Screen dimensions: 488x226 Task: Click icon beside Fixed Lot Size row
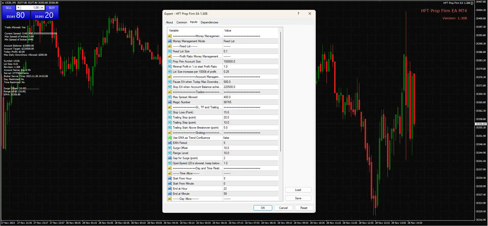pyautogui.click(x=170, y=51)
